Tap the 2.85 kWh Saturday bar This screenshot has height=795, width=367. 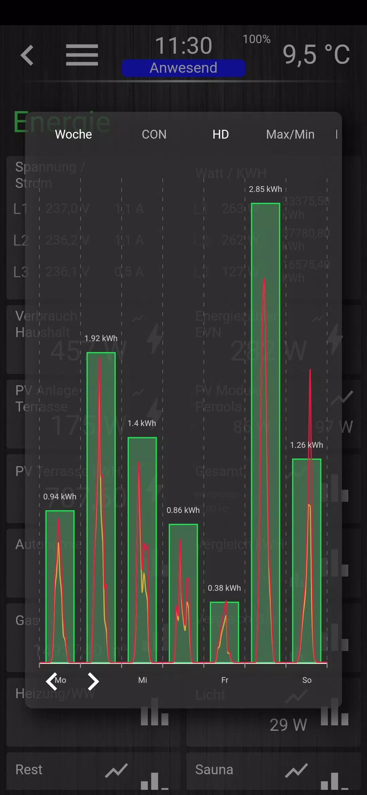click(265, 432)
